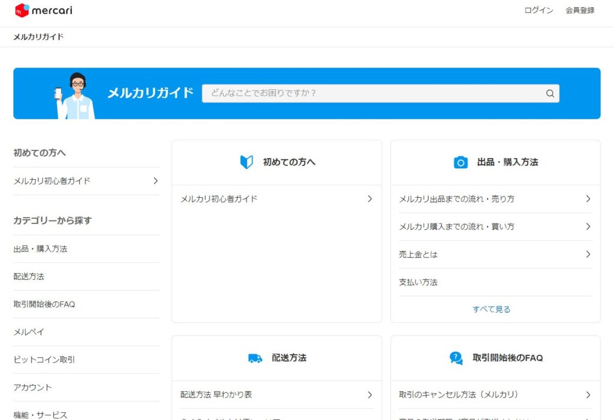614x420 pixels.
Task: Click the 初めての方へ card heading
Action: (289, 162)
